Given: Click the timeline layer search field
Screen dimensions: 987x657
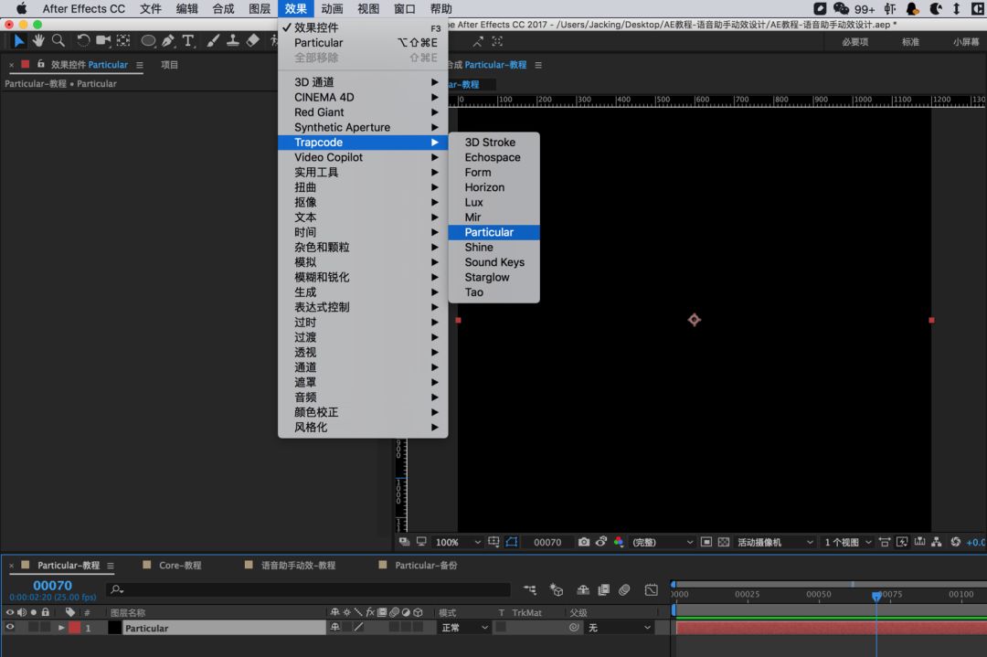Looking at the screenshot, I should [309, 589].
